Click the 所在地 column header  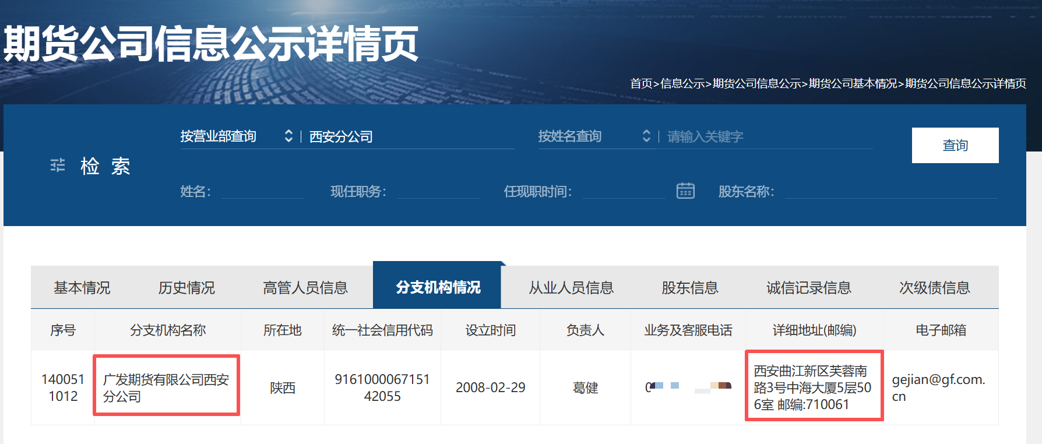click(283, 330)
